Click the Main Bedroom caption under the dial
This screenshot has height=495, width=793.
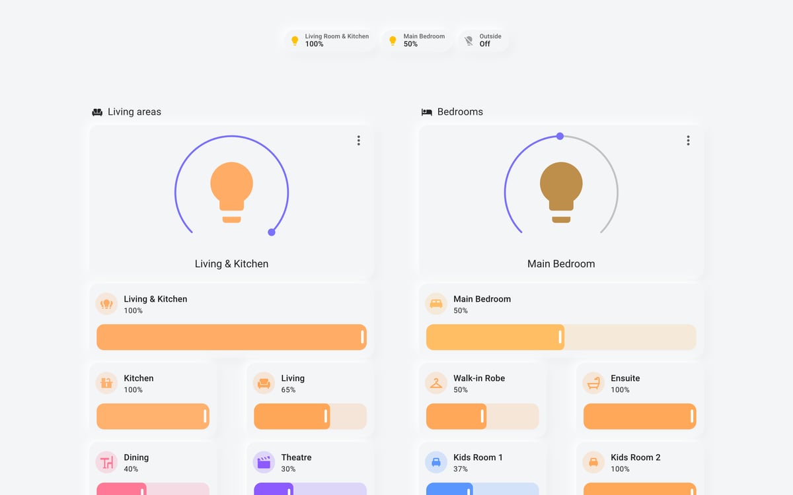[561, 263]
